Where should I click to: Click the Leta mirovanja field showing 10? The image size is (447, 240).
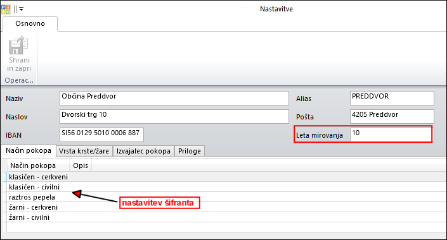click(391, 135)
